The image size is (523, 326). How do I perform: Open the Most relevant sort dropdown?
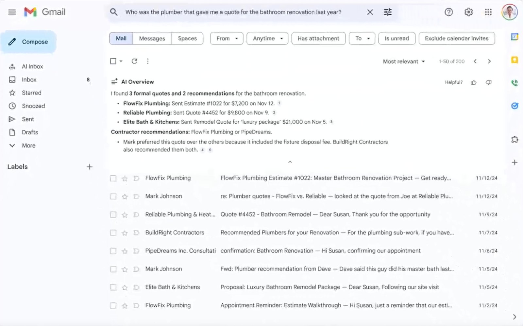coord(403,61)
